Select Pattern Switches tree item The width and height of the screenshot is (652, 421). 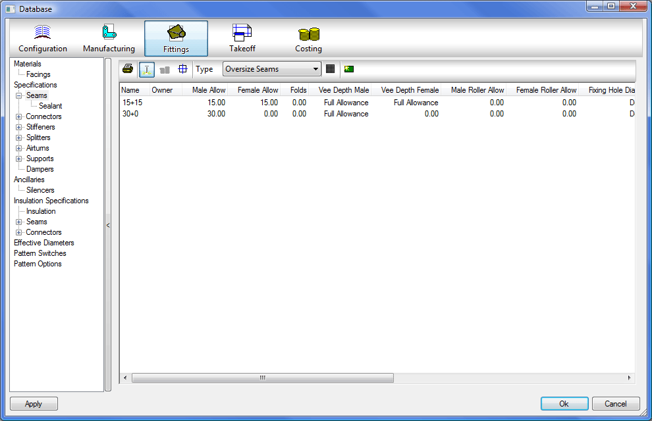pos(40,253)
